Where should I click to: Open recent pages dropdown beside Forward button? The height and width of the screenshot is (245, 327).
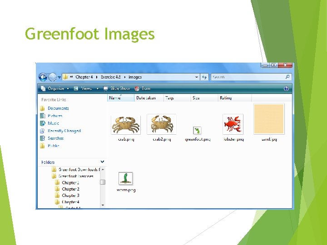59,77
